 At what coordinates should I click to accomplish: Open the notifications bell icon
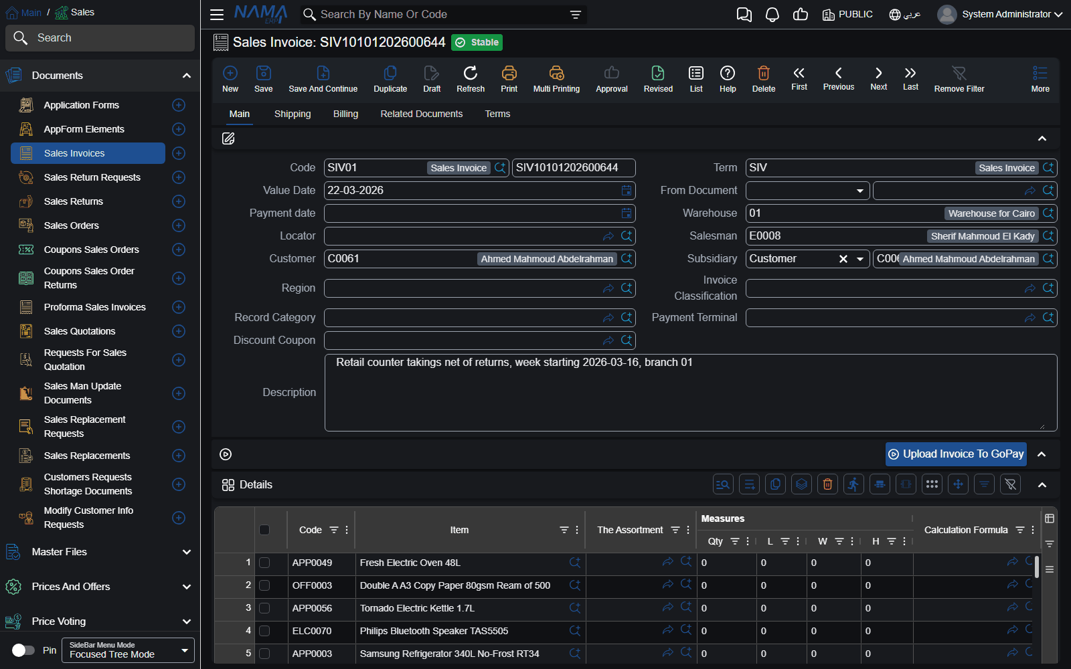(772, 15)
